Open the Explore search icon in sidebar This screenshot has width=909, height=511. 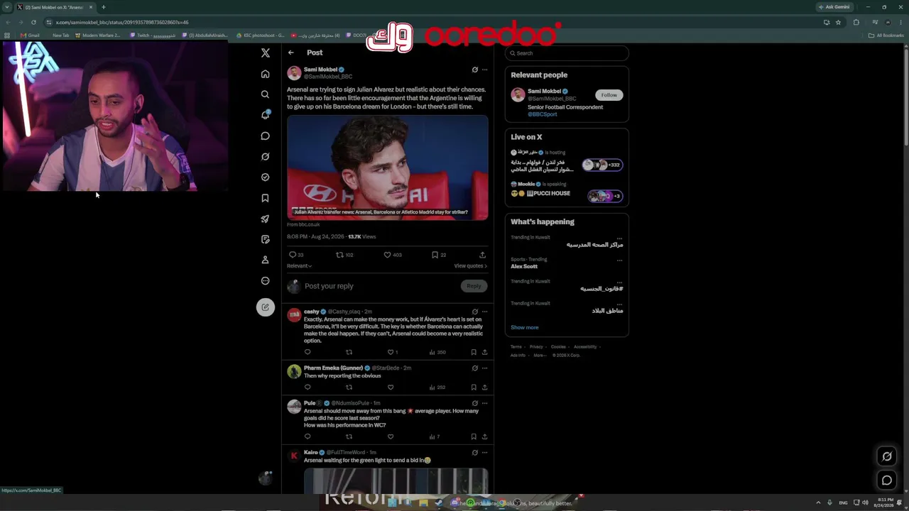[265, 94]
